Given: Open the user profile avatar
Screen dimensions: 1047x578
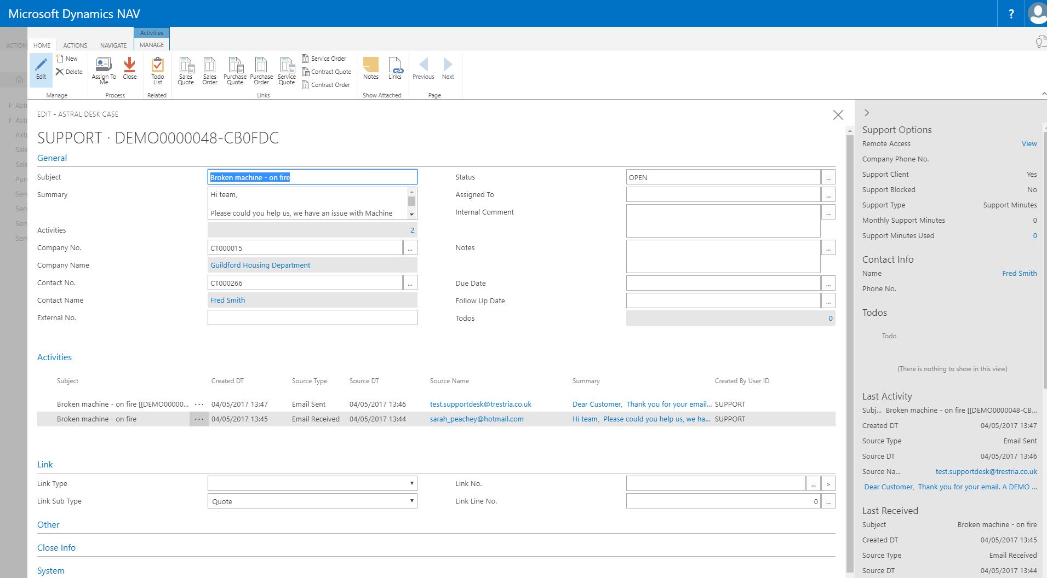Looking at the screenshot, I should [1037, 14].
